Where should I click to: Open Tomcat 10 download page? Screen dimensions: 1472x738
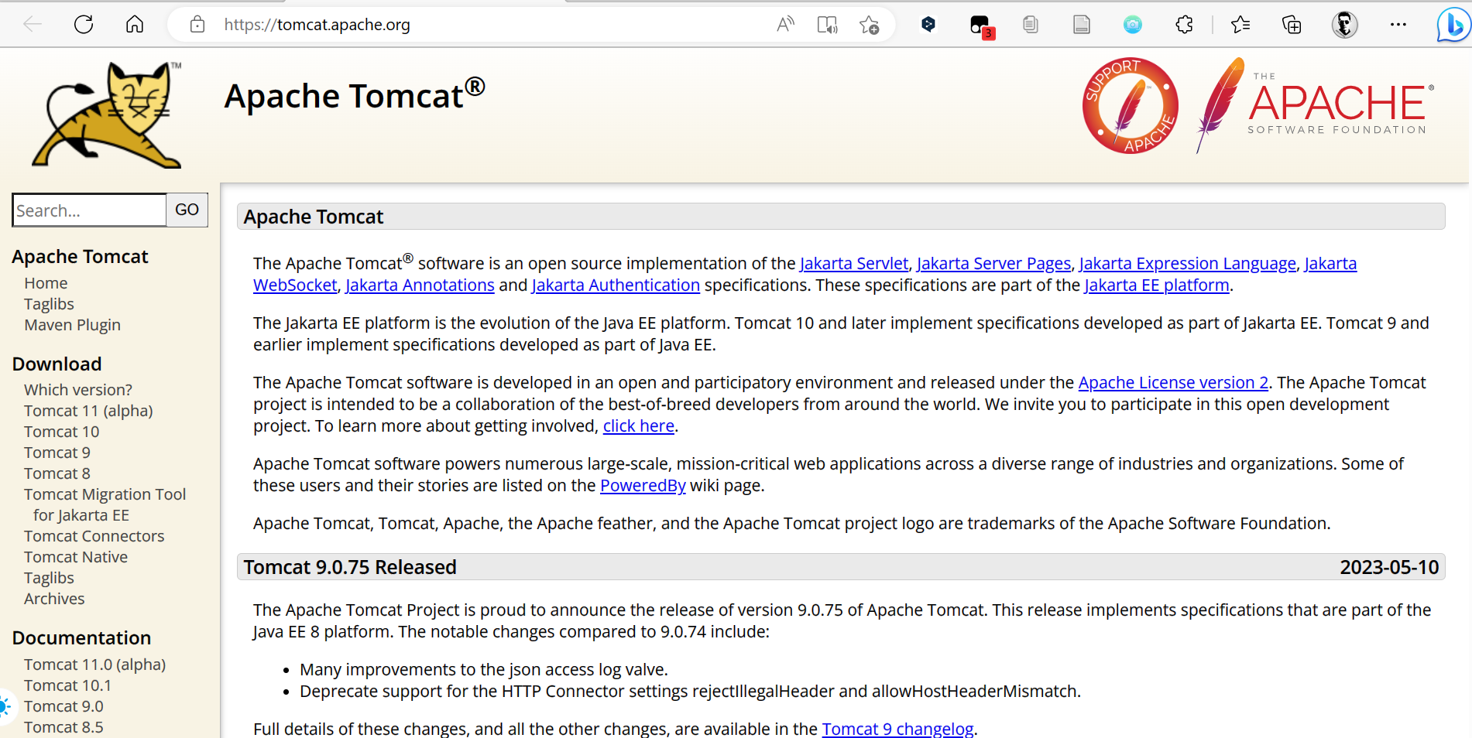(x=61, y=432)
